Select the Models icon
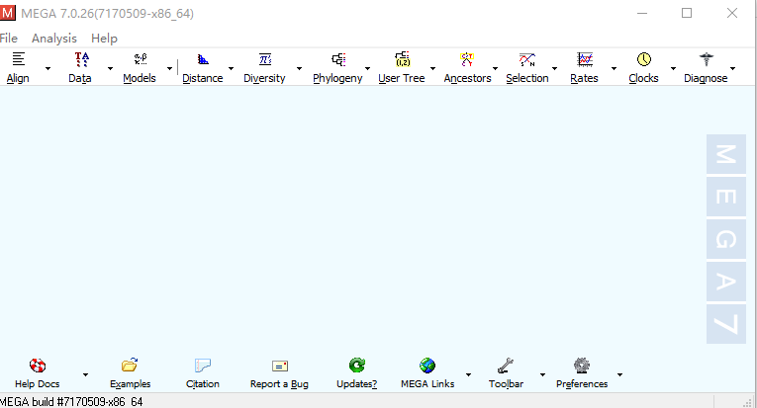 coord(141,59)
